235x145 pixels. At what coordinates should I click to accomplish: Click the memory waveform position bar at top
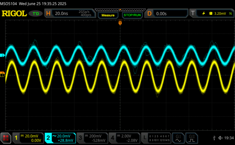tap(120, 10)
